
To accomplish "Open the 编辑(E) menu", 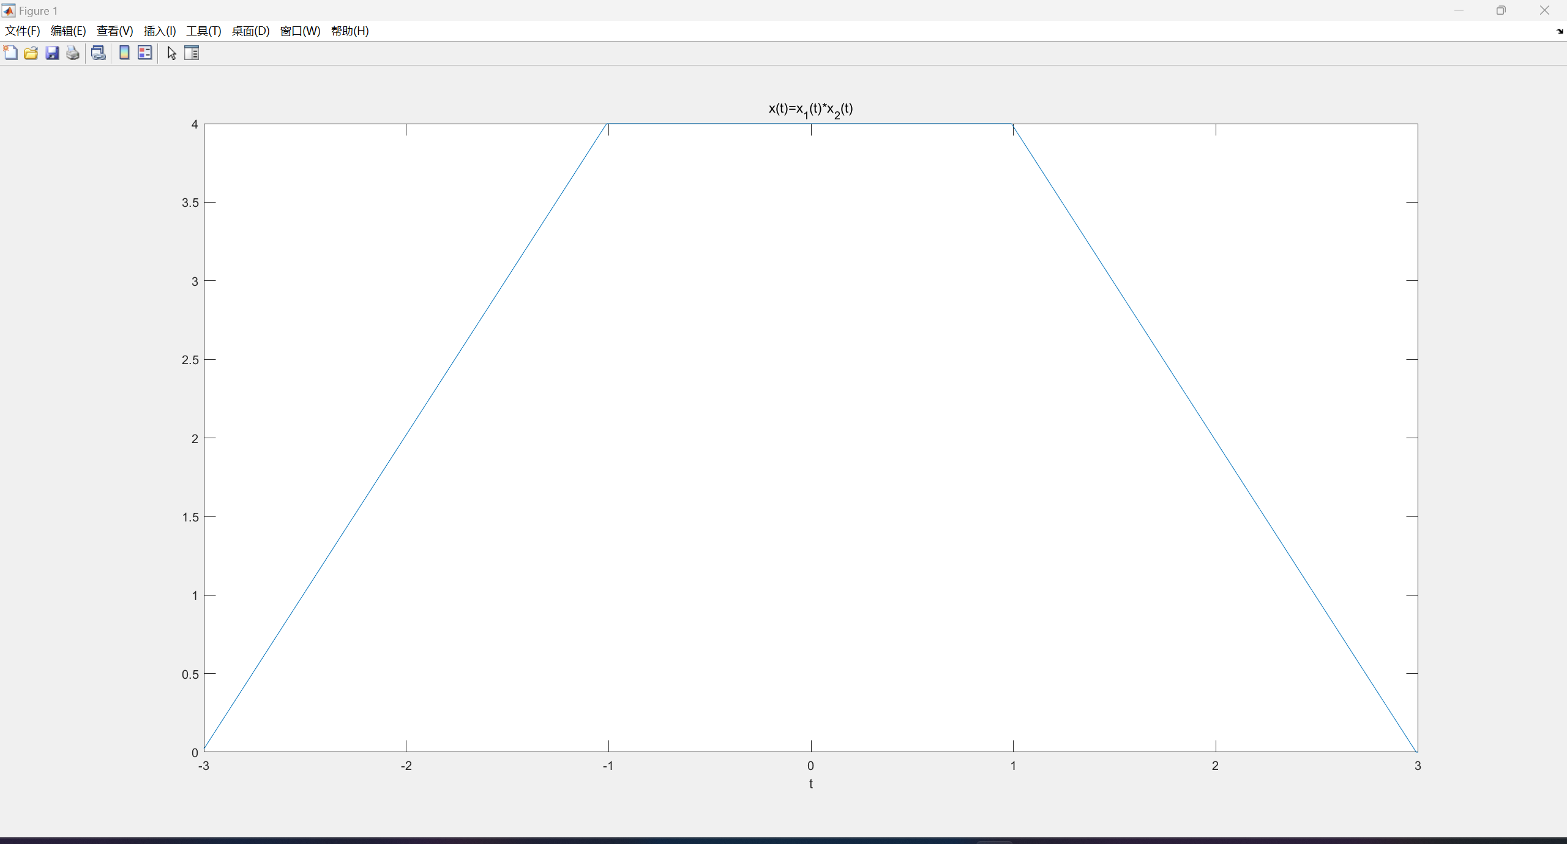I will [x=68, y=31].
